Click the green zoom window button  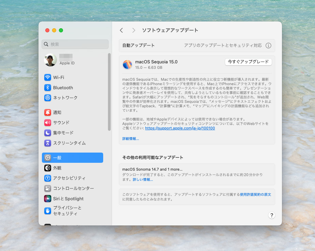click(61, 30)
